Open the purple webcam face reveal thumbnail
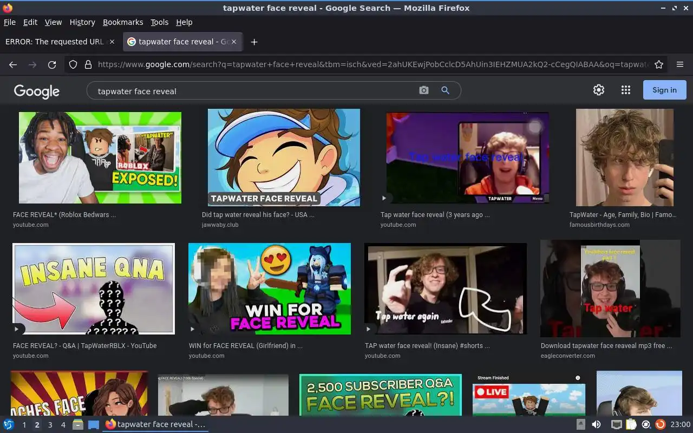 [x=467, y=158]
